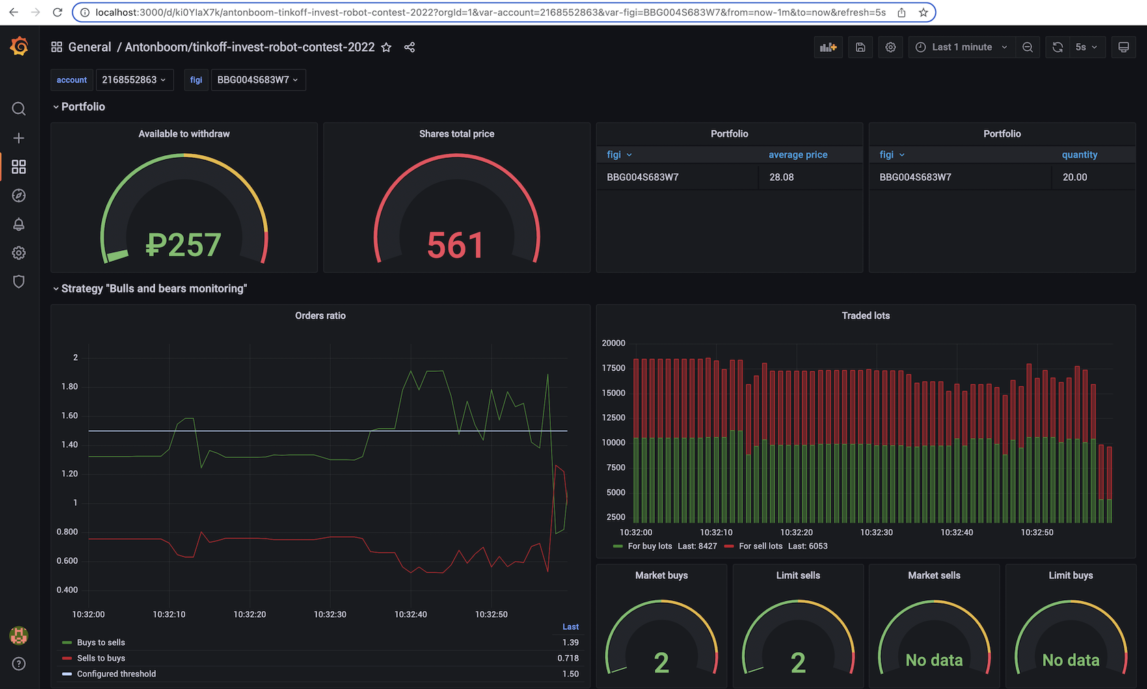Click the 561 shares total gauge value

point(456,245)
